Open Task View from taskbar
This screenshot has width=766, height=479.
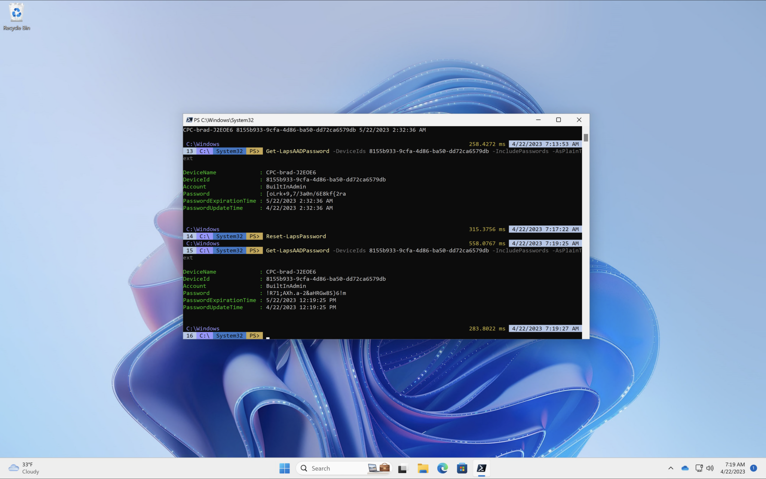402,468
